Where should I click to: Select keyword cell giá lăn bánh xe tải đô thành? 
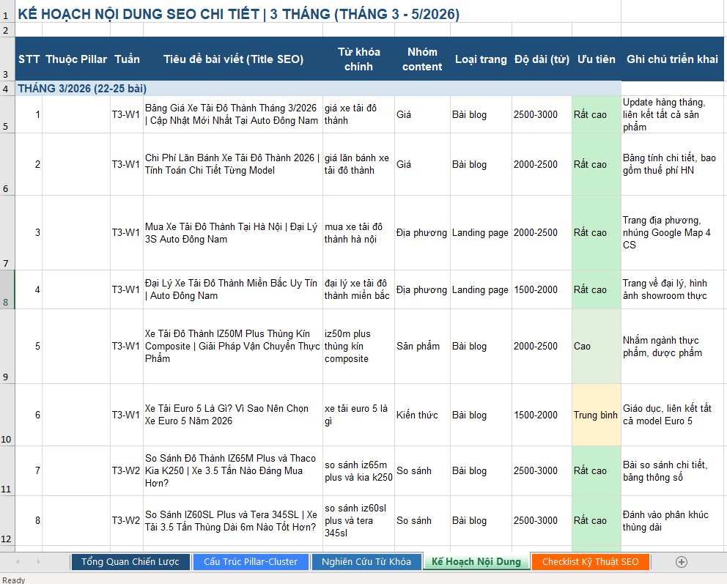point(359,164)
